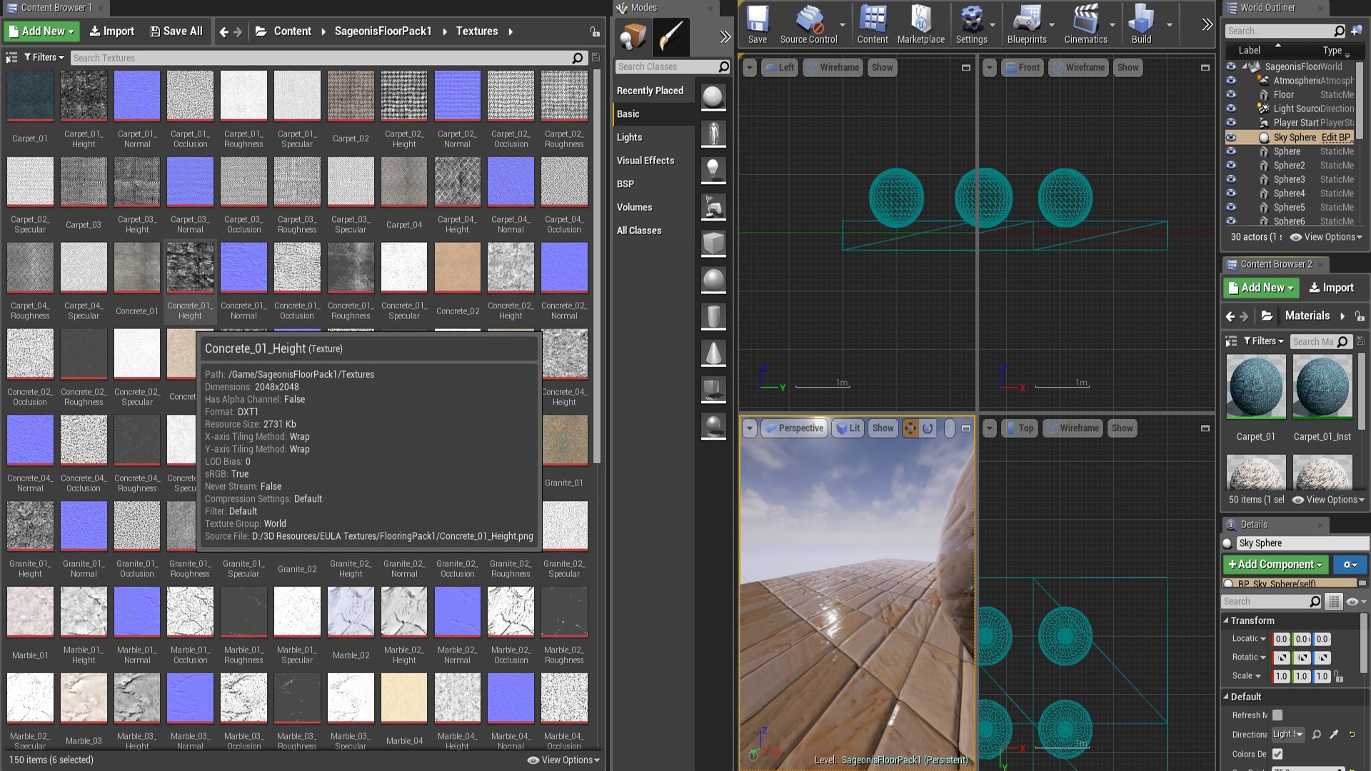
Task: Click the eyedropper next to Directional light setting
Action: point(1334,734)
